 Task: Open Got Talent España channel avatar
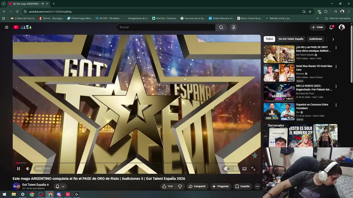click(17, 186)
